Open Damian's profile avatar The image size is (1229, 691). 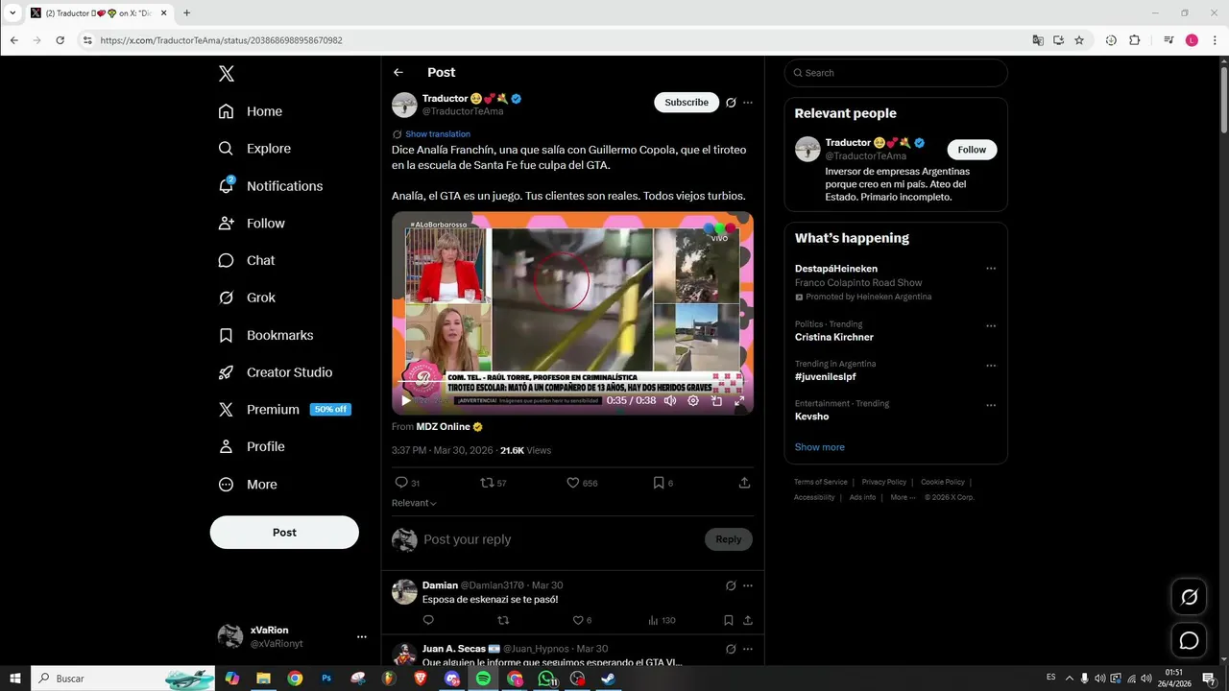[404, 592]
